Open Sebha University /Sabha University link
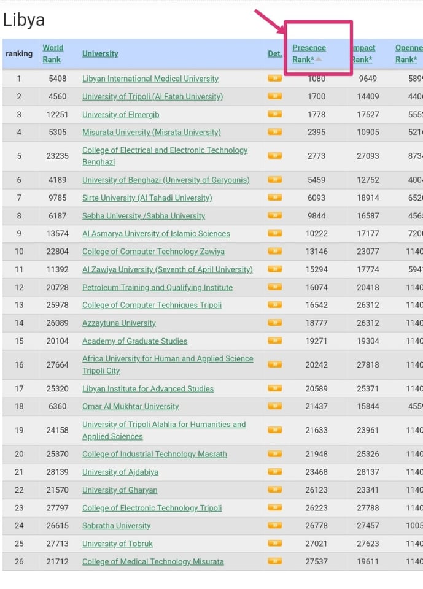Image resolution: width=423 pixels, height=589 pixels. click(x=144, y=215)
